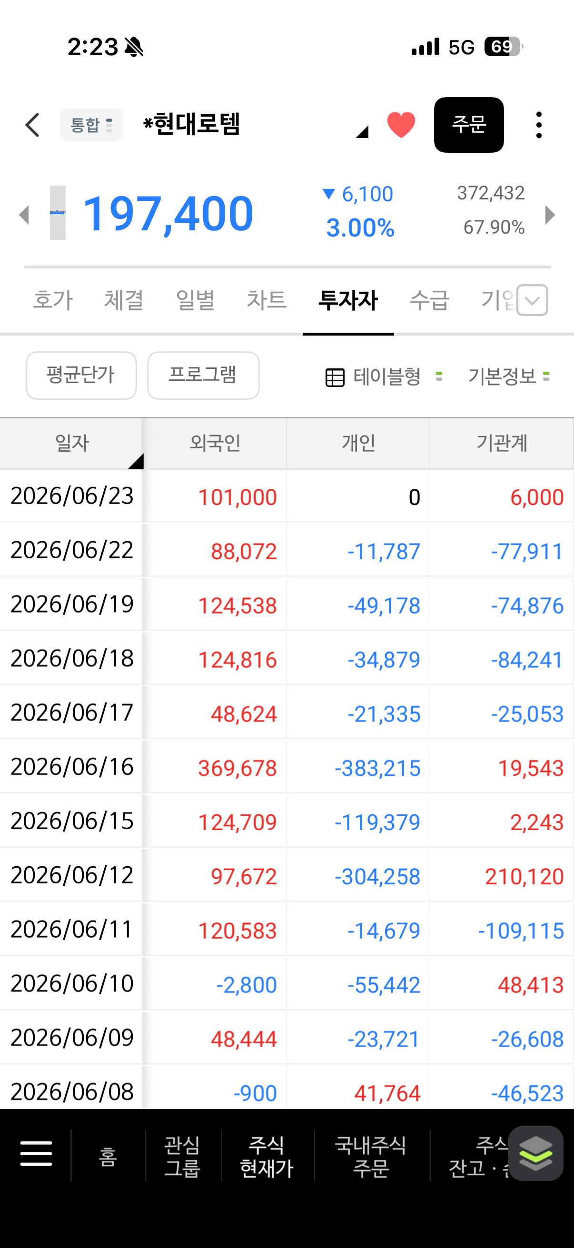Tap individual value -49,178
This screenshot has width=574, height=1248.
point(384,606)
